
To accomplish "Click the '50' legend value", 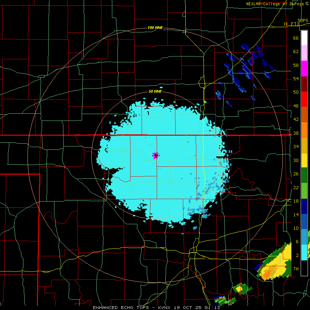I will click(x=296, y=92).
